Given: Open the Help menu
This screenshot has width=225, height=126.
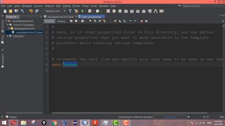Looking at the screenshot, I should point(113,6).
